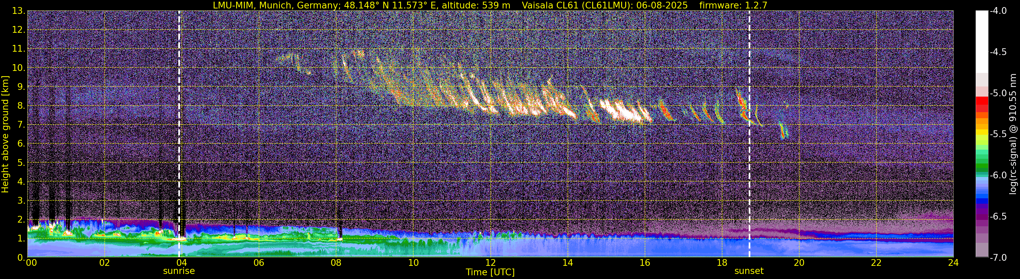Click the "3." tick on the height axis

pyautogui.click(x=21, y=201)
